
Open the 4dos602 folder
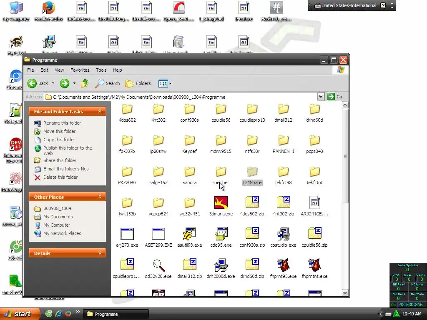(127, 113)
